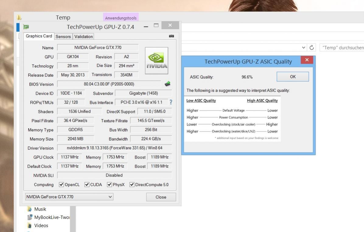Toggle the DirectCompute 5.0 checkbox
This screenshot has height=232, width=364.
pyautogui.click(x=132, y=185)
